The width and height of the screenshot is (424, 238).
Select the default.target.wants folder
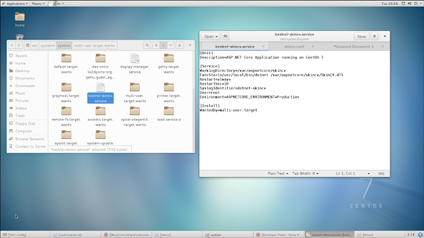point(66,63)
